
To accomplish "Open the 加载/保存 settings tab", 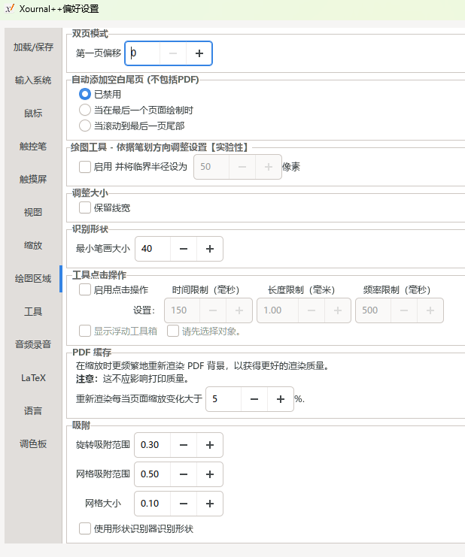I will [33, 47].
